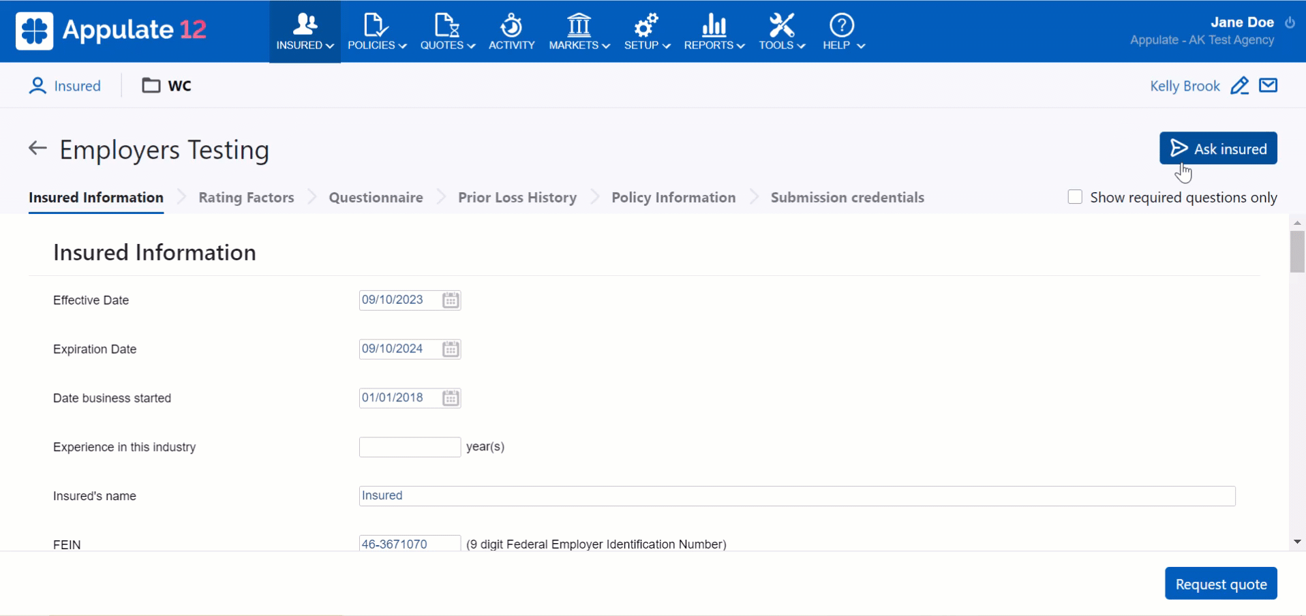Open the Activity stopwatch icon

[x=511, y=25]
